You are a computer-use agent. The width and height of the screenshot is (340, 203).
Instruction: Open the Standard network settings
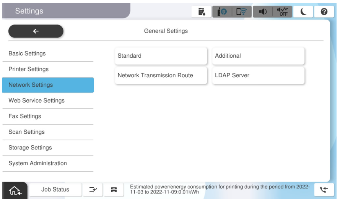[161, 56]
